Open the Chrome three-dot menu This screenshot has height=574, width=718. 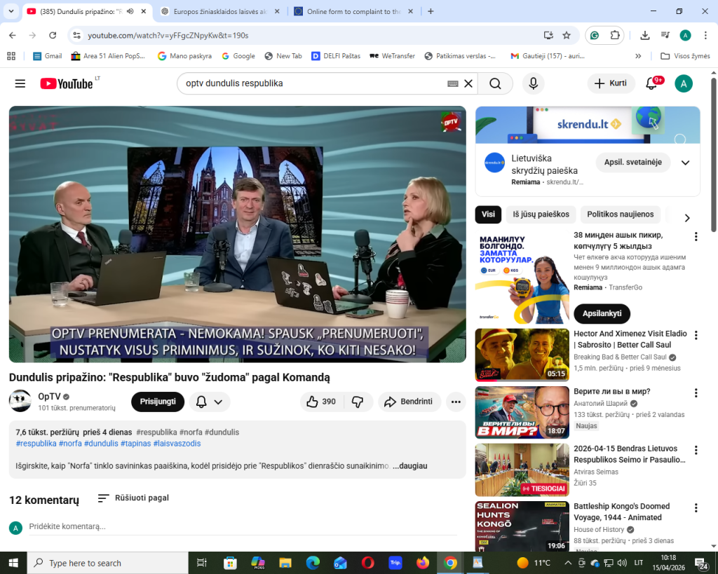[705, 35]
